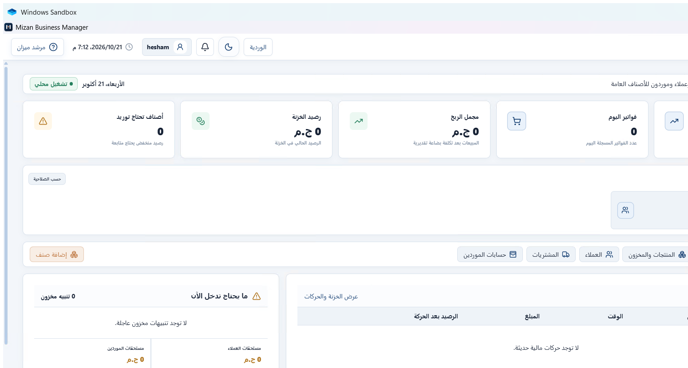Screen dimensions: 688x368
Task: Select the المبلغ column header
Action: tap(532, 316)
